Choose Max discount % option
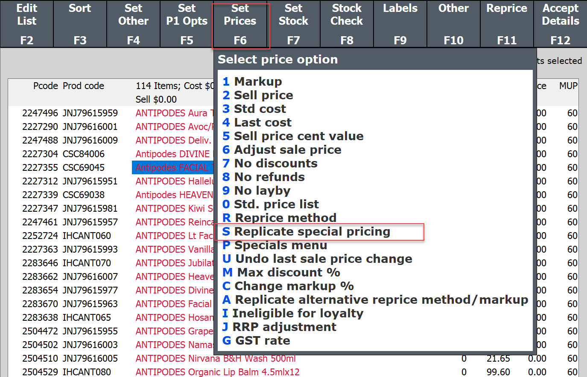Image resolution: width=587 pixels, height=377 pixels. tap(288, 273)
